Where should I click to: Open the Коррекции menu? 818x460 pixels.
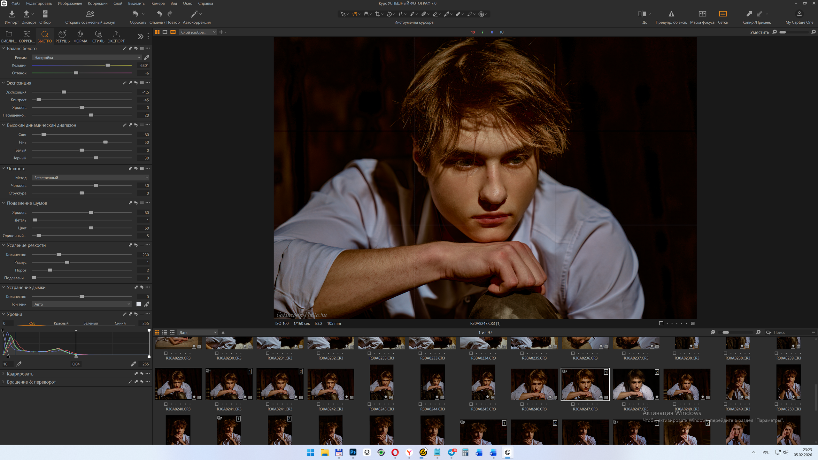point(97,4)
